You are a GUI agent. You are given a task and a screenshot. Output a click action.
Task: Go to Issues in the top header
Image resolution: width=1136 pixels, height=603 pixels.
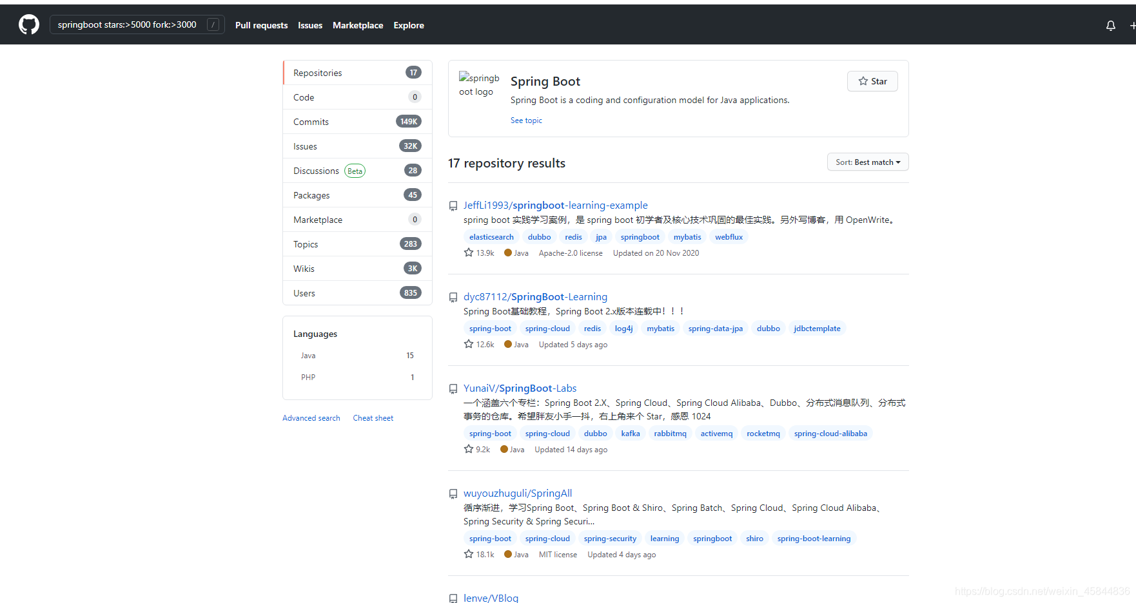(310, 25)
